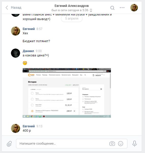Click Евгений's avatar beside the Хех message
Screen dimensions: 145x153
pos(16,31)
